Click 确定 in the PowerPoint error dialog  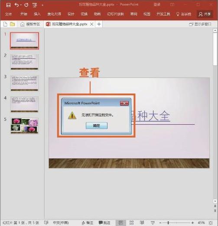pyautogui.click(x=97, y=126)
